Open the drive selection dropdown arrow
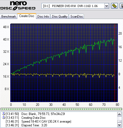The image size is (123, 128). click(106, 6)
